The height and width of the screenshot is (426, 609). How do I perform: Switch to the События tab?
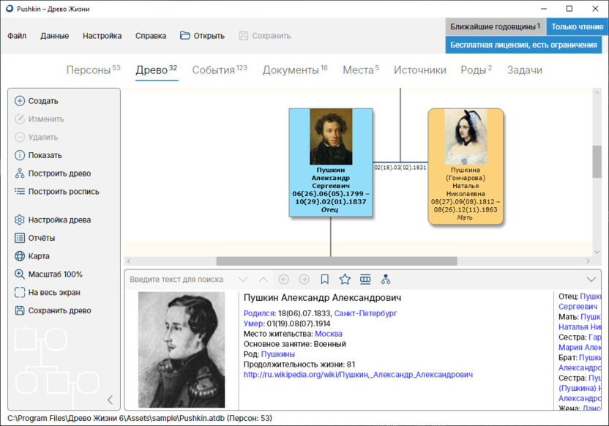tap(220, 70)
